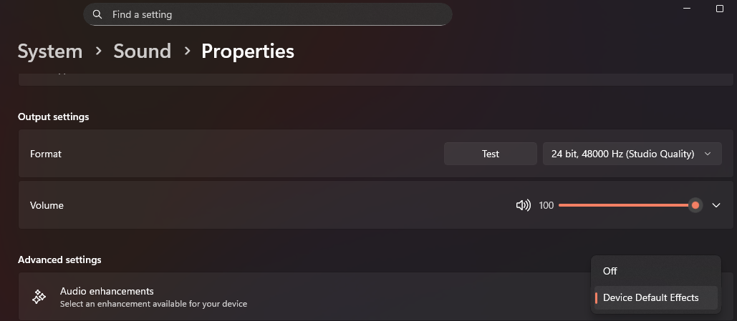Expand the Volume section chevron
This screenshot has width=737, height=321.
click(x=716, y=205)
